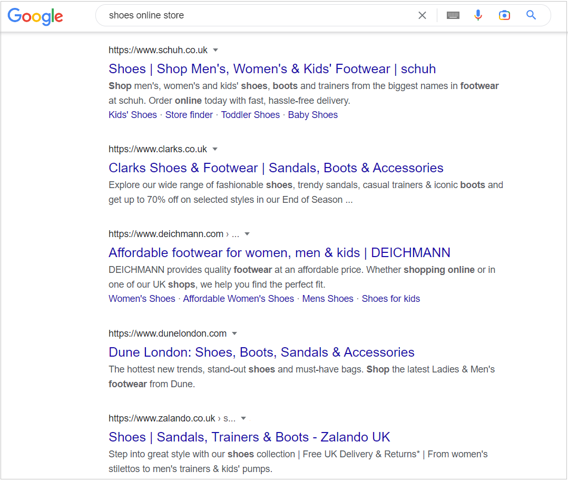Image resolution: width=568 pixels, height=481 pixels.
Task: Open the DEICHMANN Affordable footwear result
Action: click(x=279, y=253)
